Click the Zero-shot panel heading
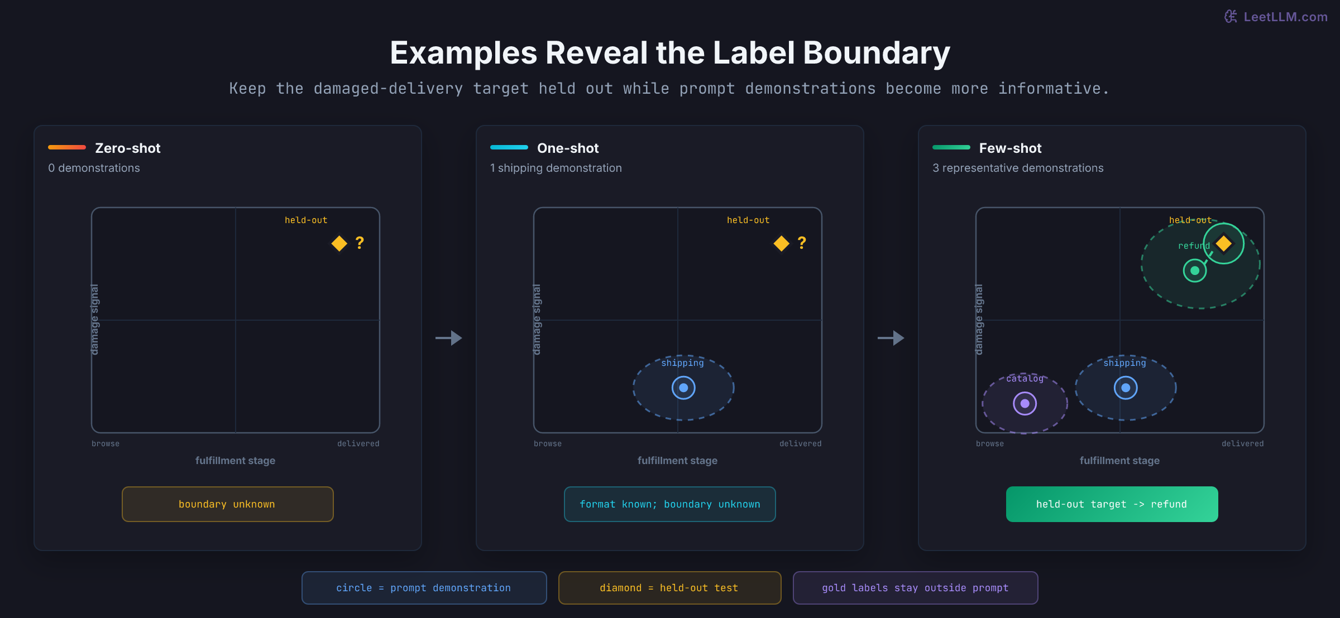 point(128,148)
